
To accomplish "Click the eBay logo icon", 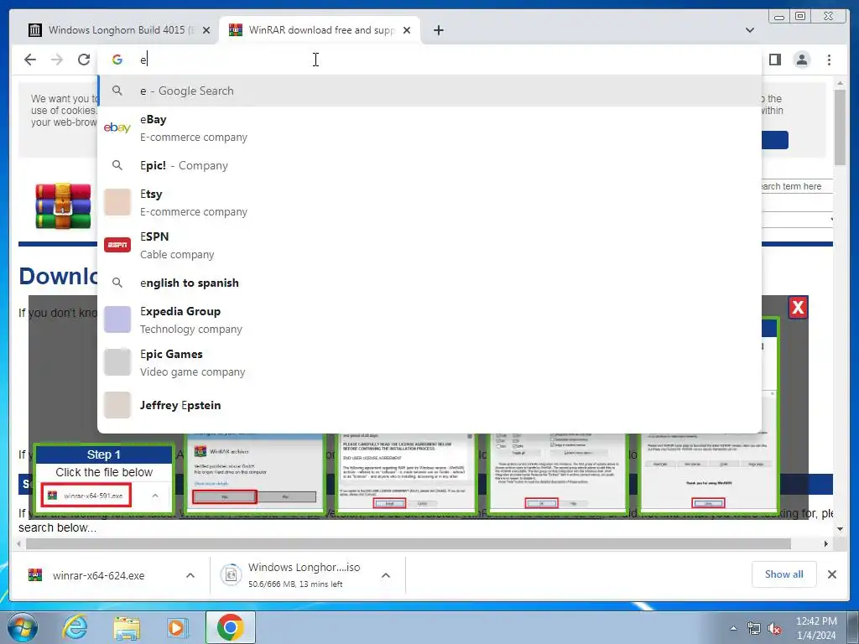I will click(117, 127).
